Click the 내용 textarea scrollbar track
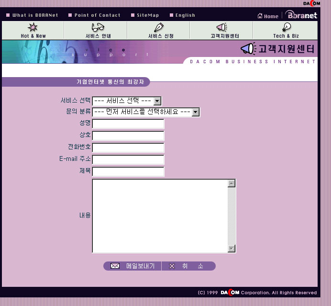The image size is (331, 306). pyautogui.click(x=232, y=216)
